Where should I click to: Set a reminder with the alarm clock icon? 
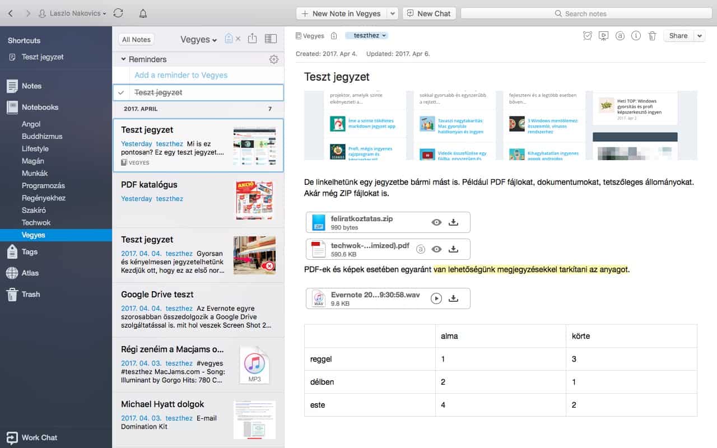587,36
